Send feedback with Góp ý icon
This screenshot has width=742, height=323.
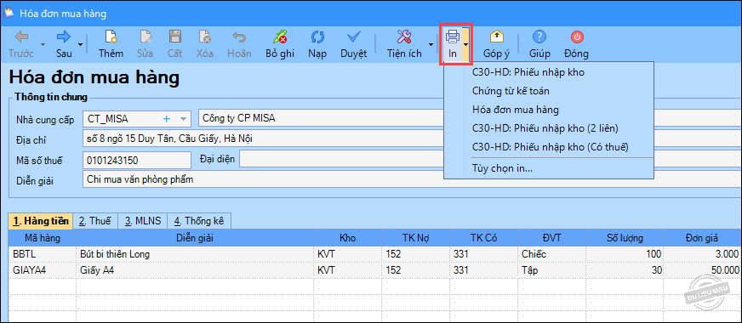[496, 37]
